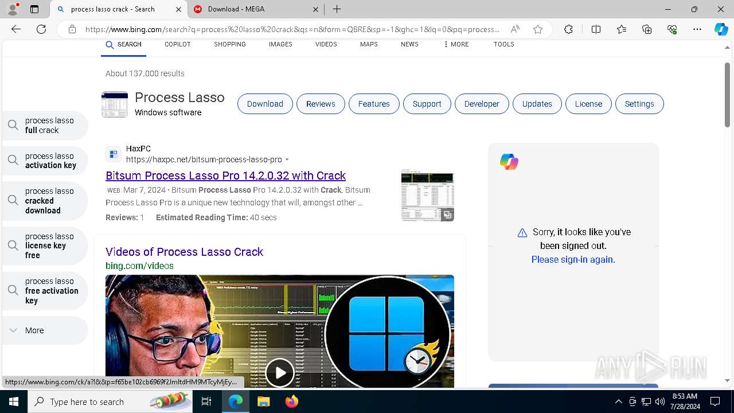The height and width of the screenshot is (413, 734).
Task: Open Collections panel
Action: tap(647, 29)
